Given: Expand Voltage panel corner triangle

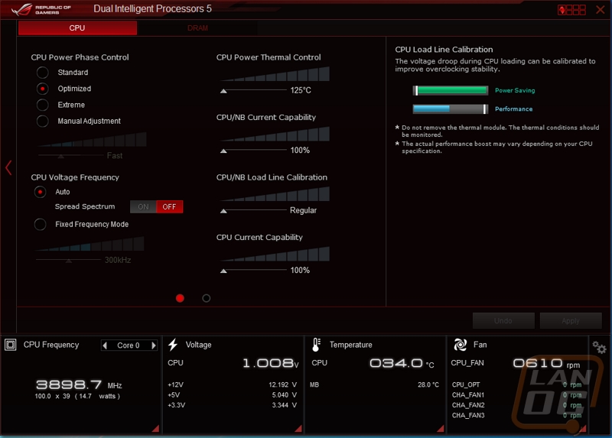Looking at the screenshot, I should 298,428.
